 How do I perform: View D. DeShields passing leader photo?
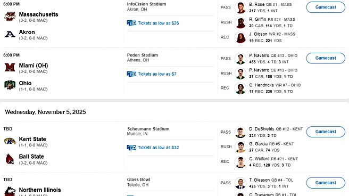tap(240, 132)
